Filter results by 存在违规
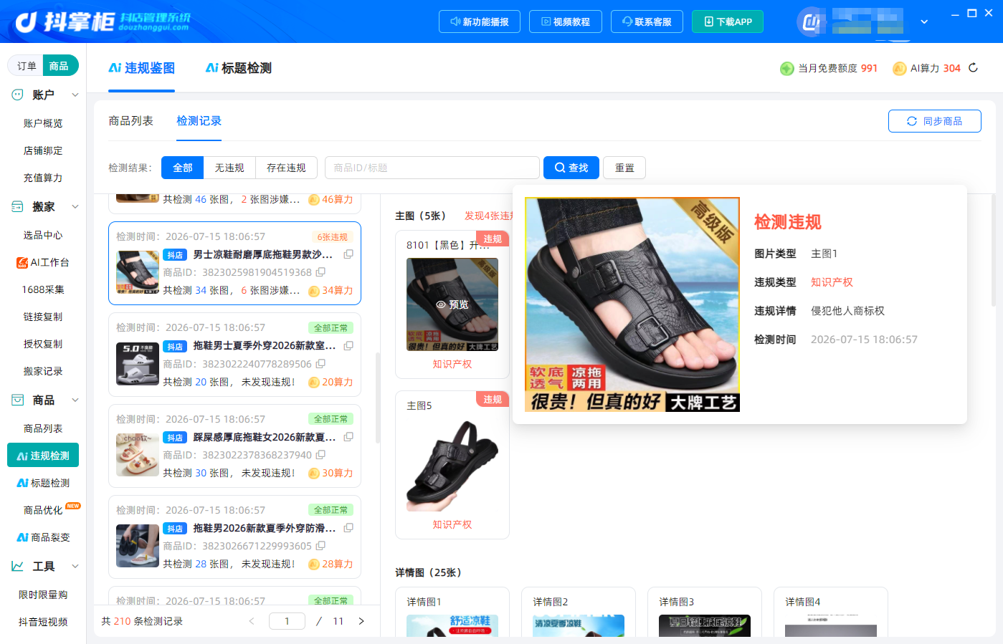 pos(286,168)
